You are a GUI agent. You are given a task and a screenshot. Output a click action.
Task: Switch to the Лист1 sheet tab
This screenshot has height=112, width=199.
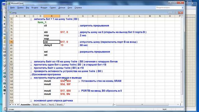(x=44, y=105)
